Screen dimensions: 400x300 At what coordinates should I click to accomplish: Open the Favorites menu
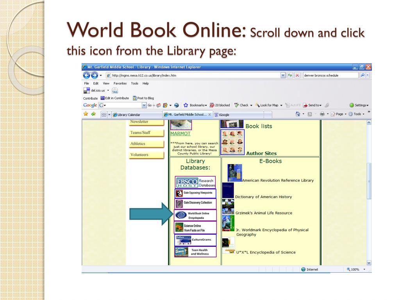pos(120,84)
